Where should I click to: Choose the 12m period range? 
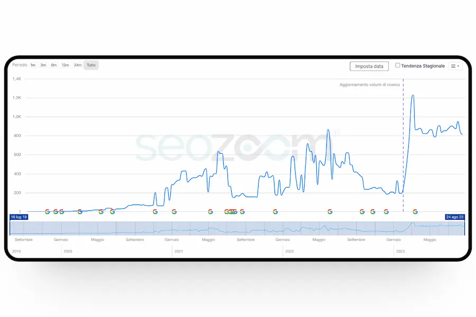point(65,65)
